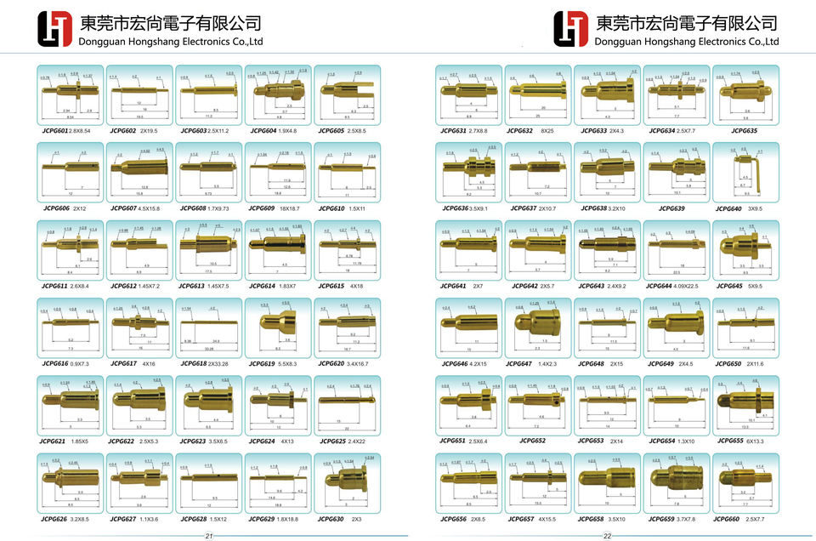Image resolution: width=816 pixels, height=541 pixels.
Task: View the JCPG647 dome pin image
Action: point(538,328)
